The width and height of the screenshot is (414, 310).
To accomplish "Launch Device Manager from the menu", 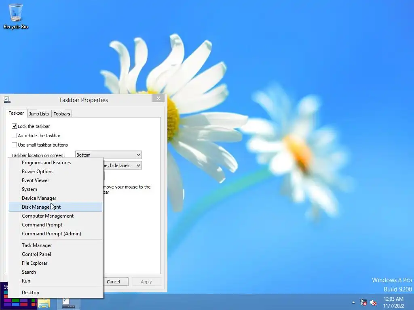I will (x=55, y=198).
